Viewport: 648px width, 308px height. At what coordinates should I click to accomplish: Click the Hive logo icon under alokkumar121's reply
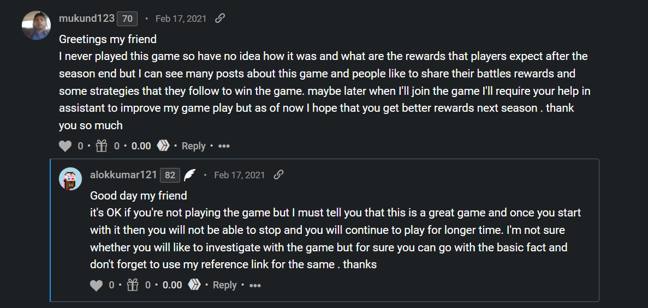tap(195, 285)
